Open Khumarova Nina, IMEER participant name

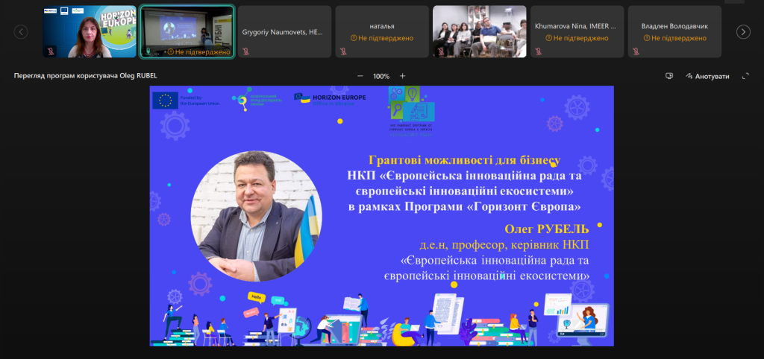575,26
